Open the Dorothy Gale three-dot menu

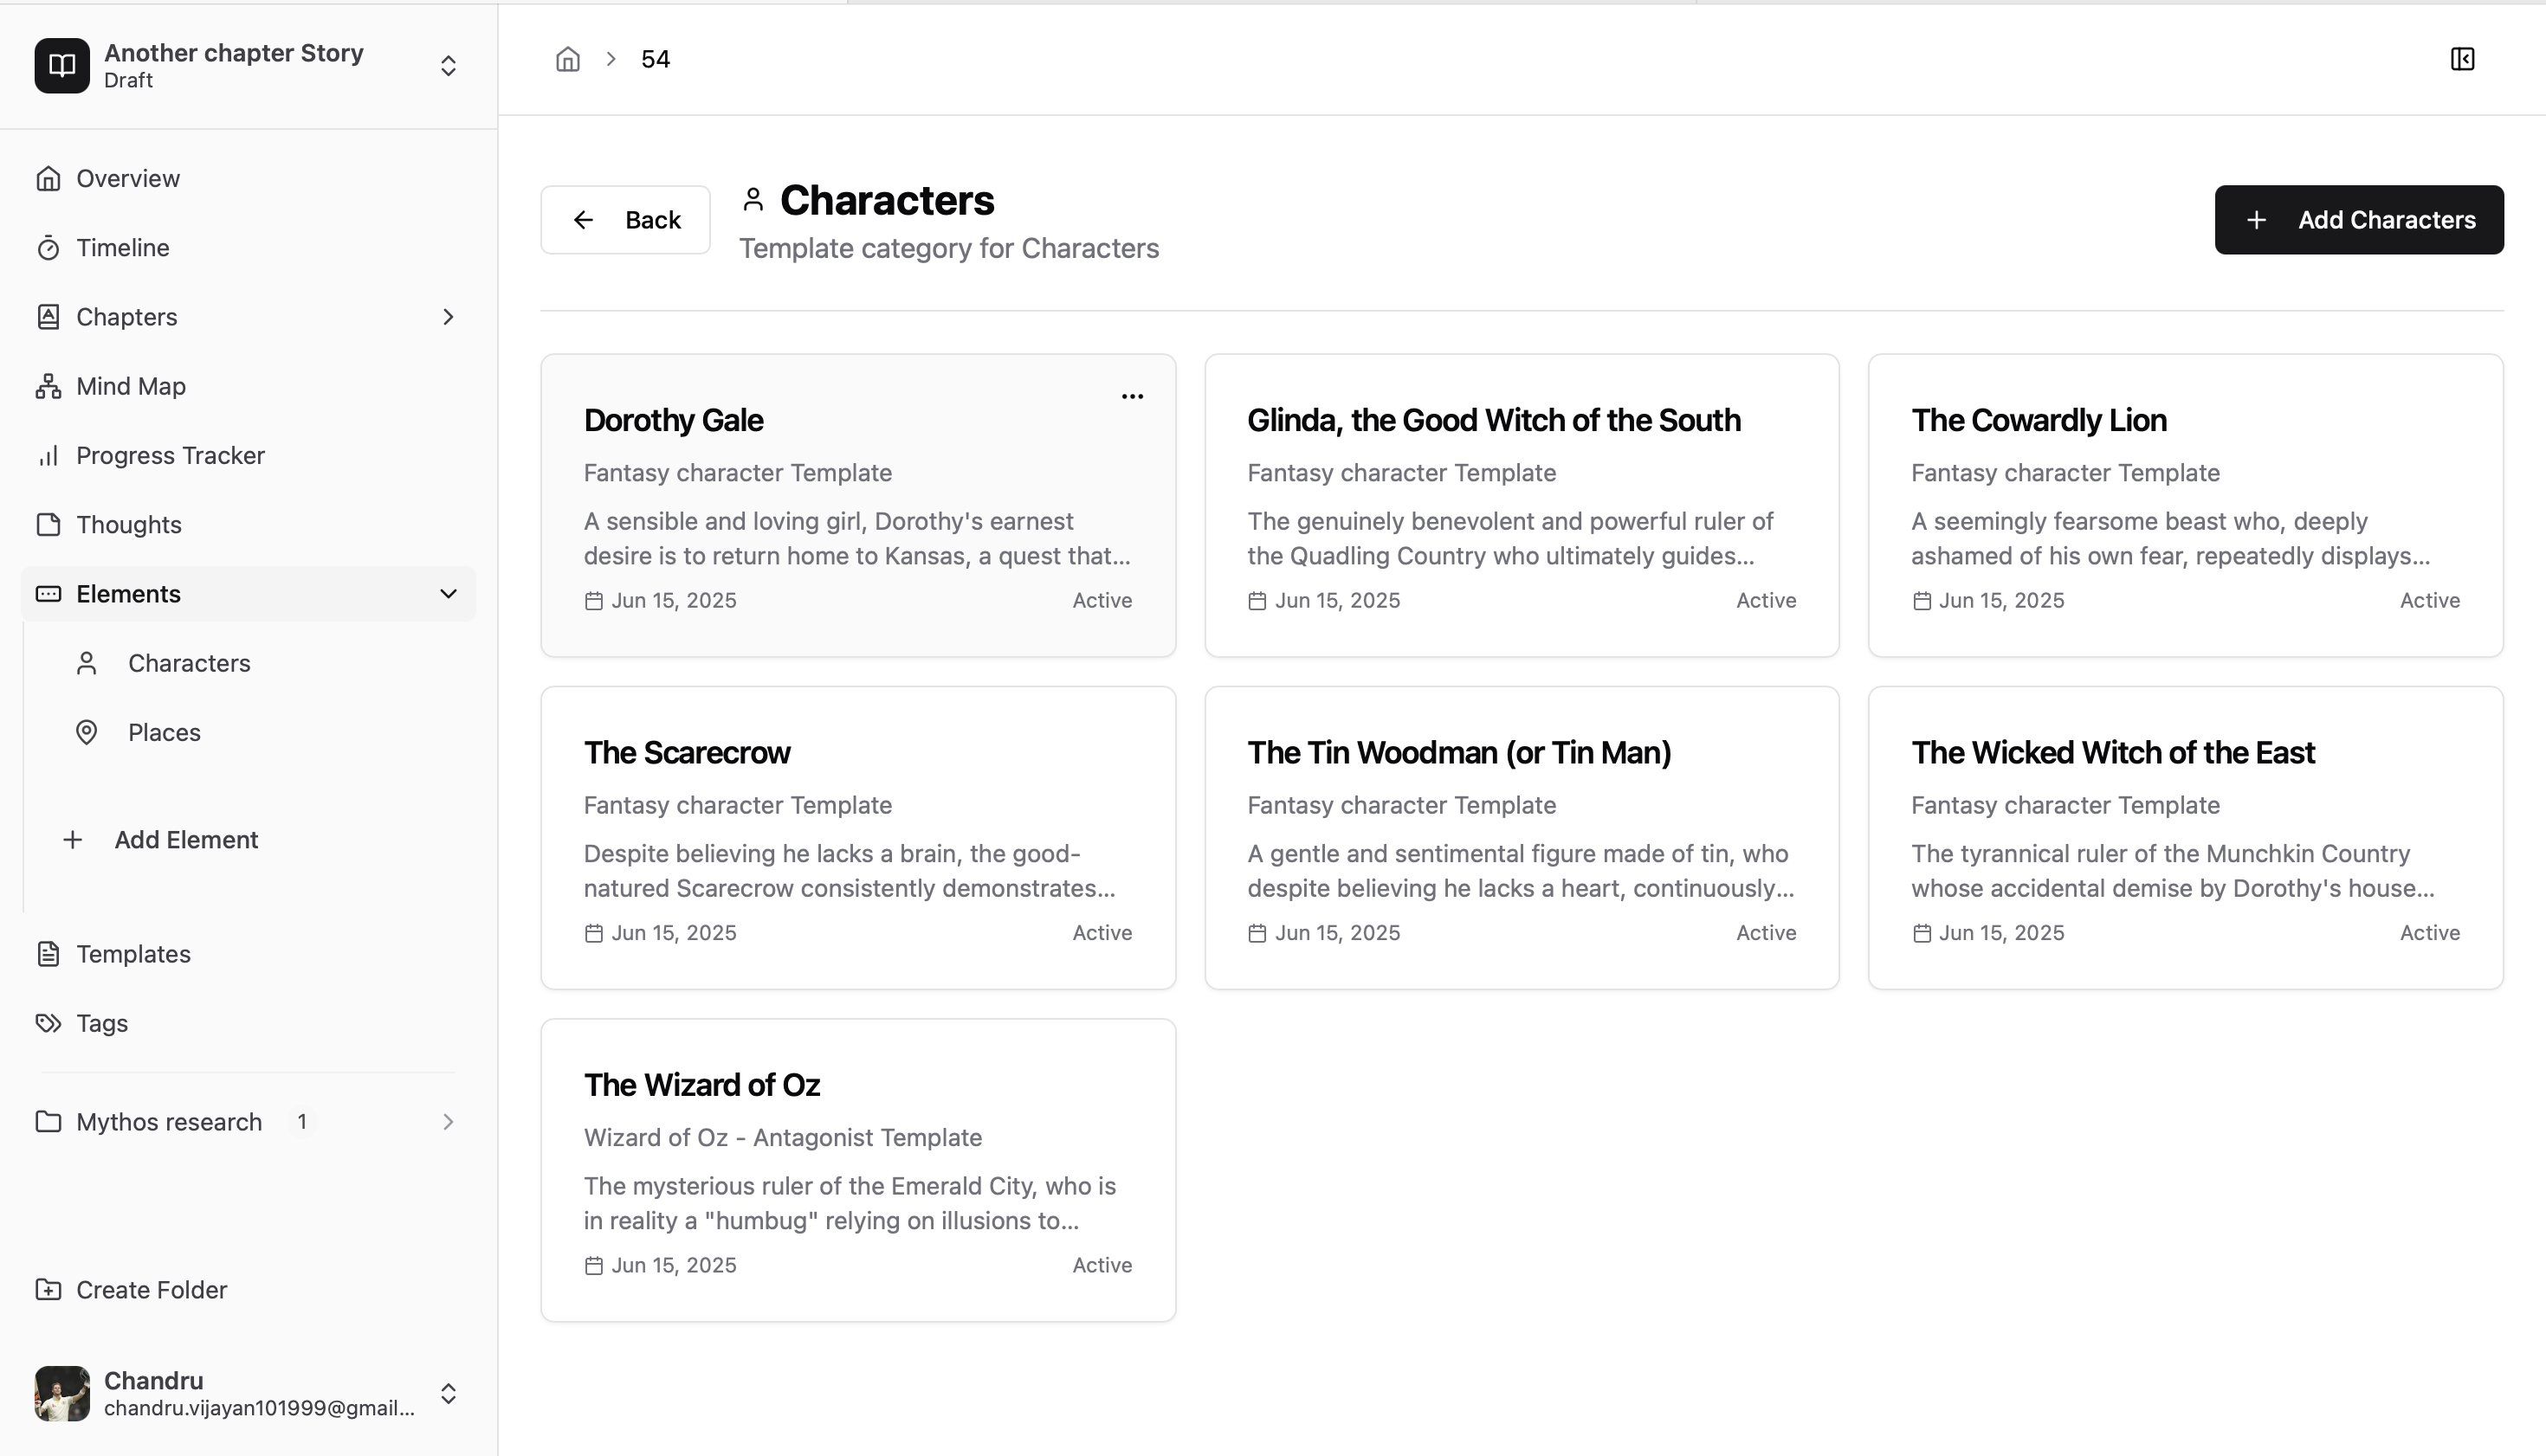click(x=1133, y=396)
